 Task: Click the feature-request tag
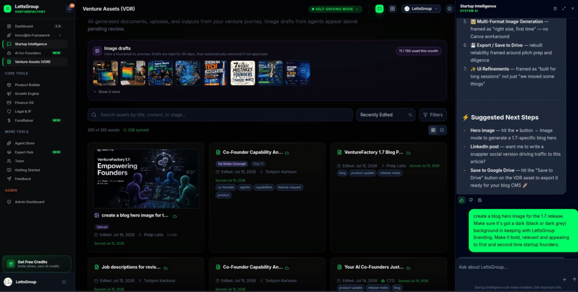290,187
